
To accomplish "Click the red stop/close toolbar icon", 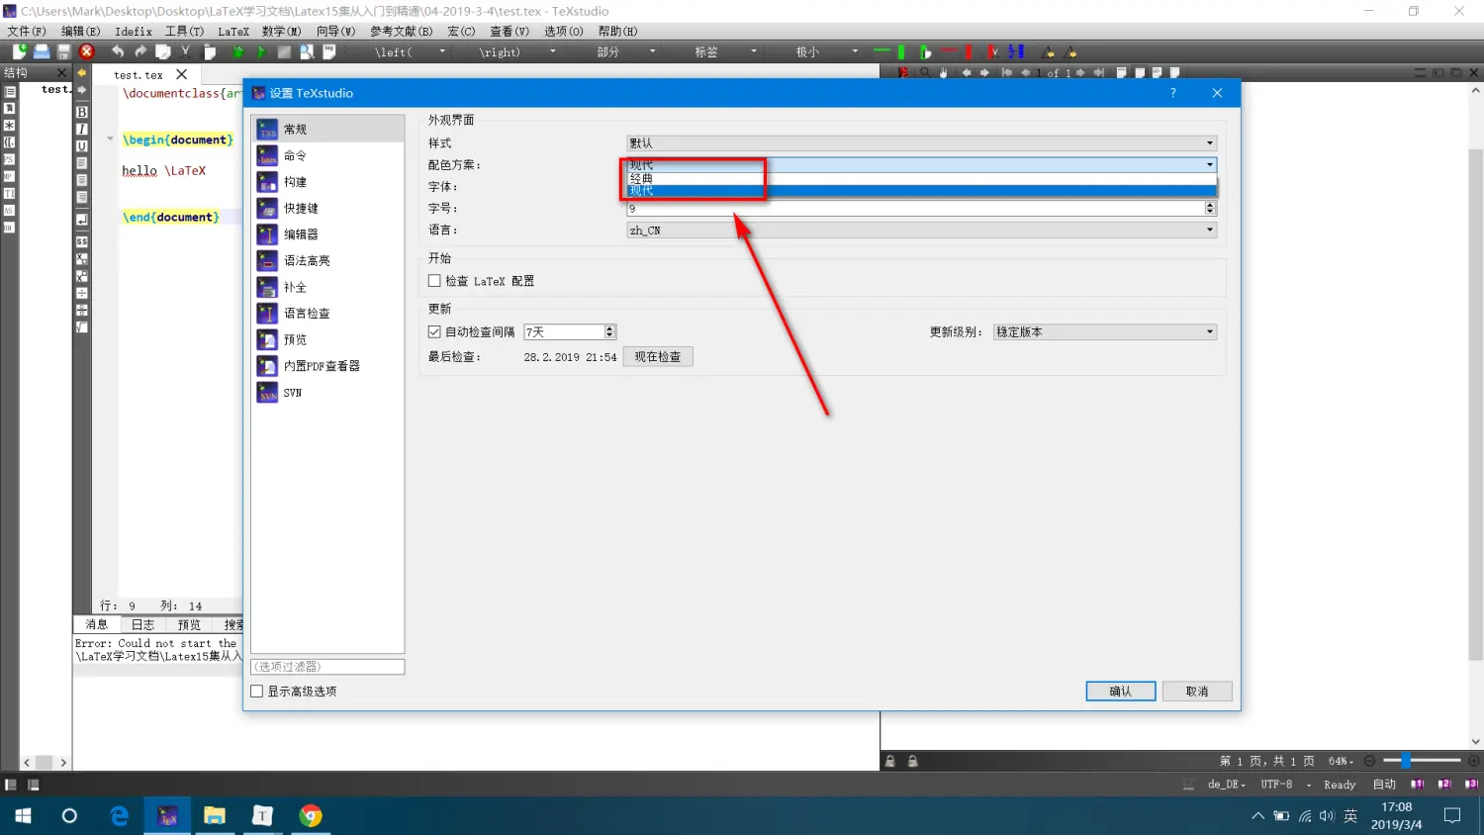I will (x=87, y=51).
